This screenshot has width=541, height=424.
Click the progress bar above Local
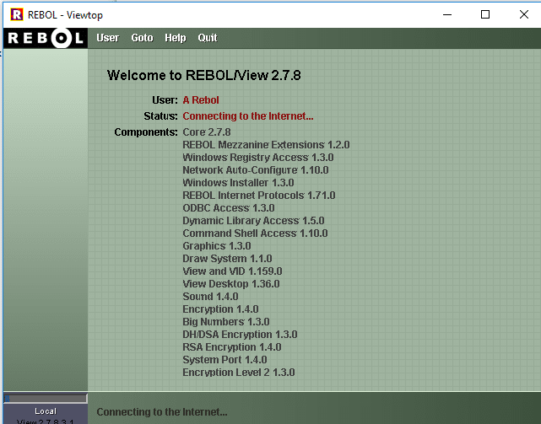pyautogui.click(x=46, y=399)
